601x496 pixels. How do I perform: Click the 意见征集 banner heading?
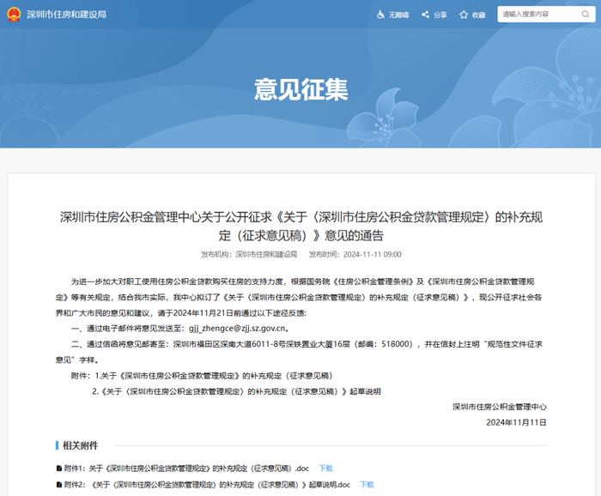300,89
